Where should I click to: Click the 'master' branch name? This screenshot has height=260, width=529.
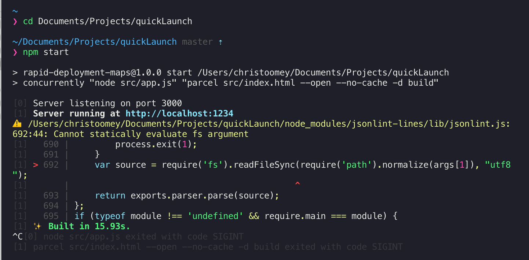point(197,42)
